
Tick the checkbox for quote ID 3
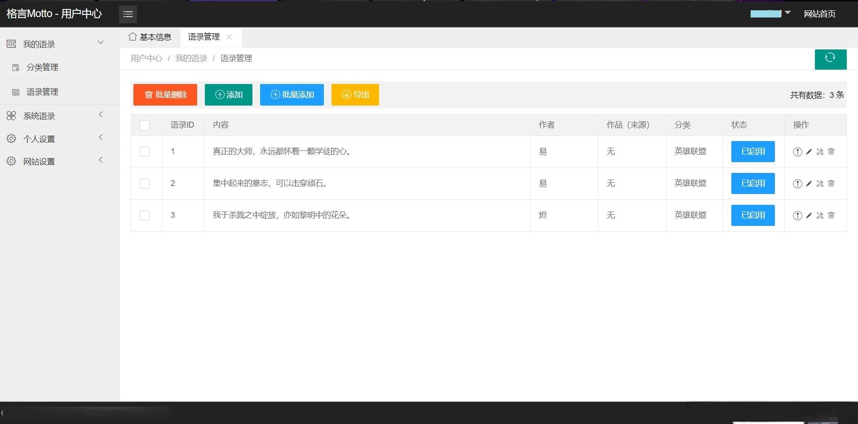click(x=145, y=216)
